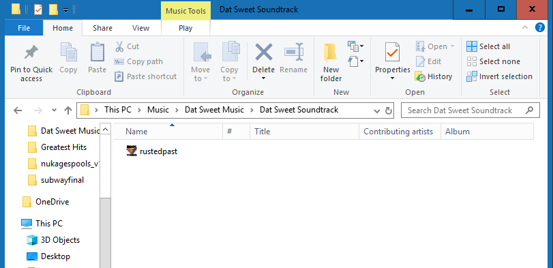Open the Play tab under Music Tools
The width and height of the screenshot is (553, 268).
185,28
